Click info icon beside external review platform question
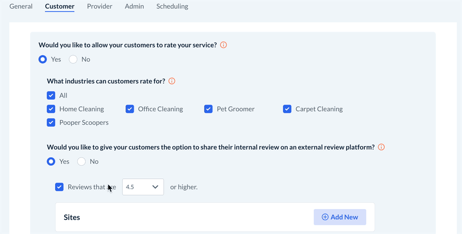This screenshot has width=462, height=234. (381, 147)
